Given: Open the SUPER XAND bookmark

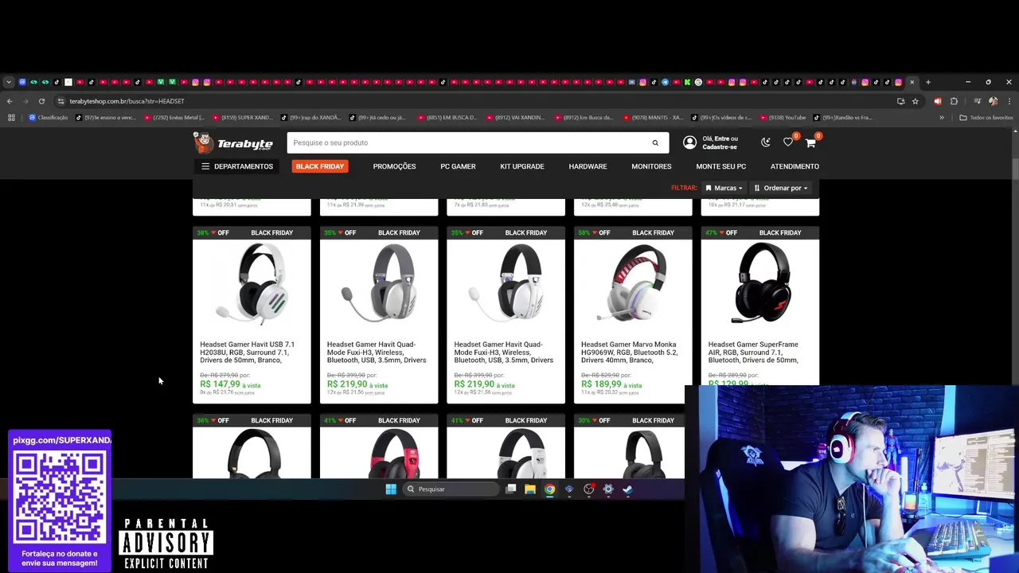Looking at the screenshot, I should [x=242, y=118].
